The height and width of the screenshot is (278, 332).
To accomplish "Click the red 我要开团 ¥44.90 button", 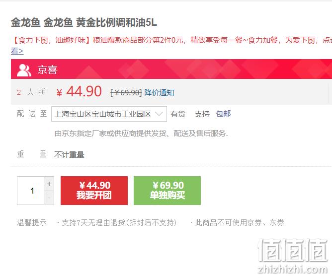I will click(94, 191).
